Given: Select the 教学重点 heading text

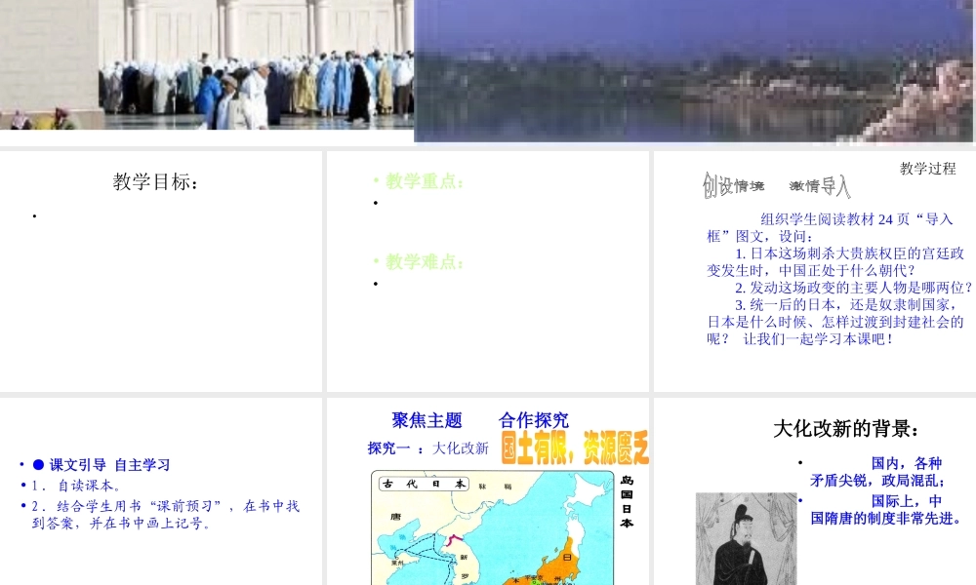Looking at the screenshot, I should 424,181.
